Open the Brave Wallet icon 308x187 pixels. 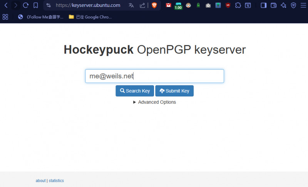tap(274, 5)
